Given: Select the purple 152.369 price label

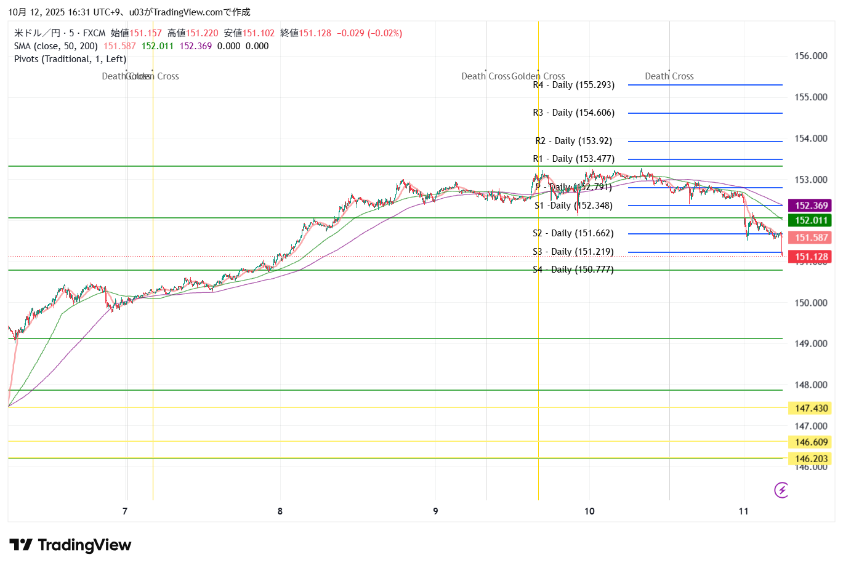Looking at the screenshot, I should [810, 206].
